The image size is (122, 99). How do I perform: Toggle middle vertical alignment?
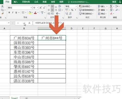click(x=52, y=6)
